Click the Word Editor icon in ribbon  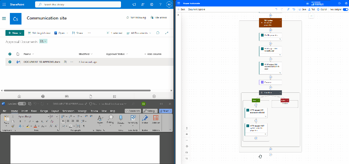tap(145, 119)
